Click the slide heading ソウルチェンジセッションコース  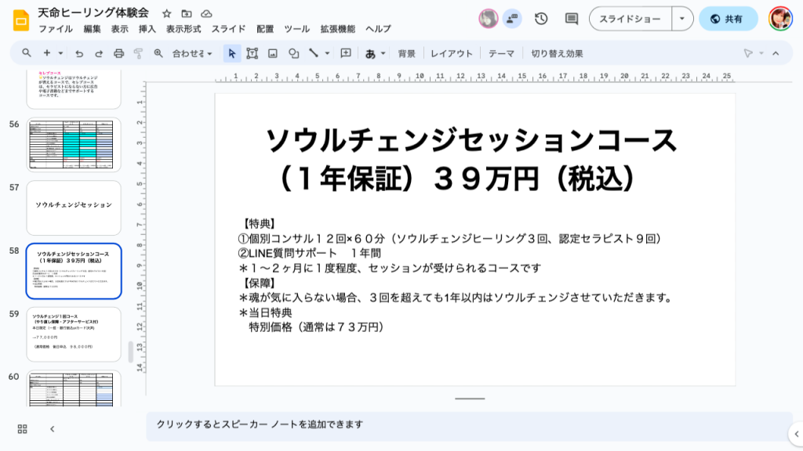tap(471, 140)
